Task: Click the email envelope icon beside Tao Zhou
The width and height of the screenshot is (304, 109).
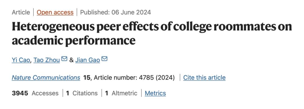Action: [64, 59]
